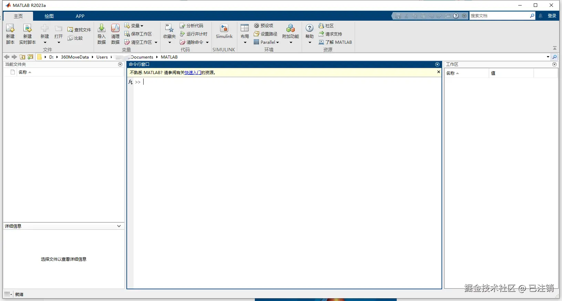Switch to the 绘图 (Plots) tab

coord(49,16)
